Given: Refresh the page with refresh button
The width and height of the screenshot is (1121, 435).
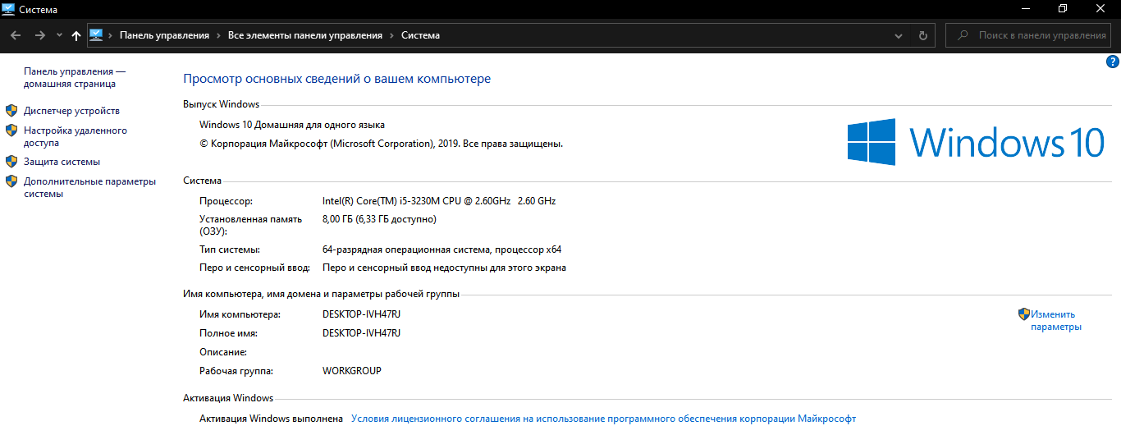Looking at the screenshot, I should click(x=922, y=35).
